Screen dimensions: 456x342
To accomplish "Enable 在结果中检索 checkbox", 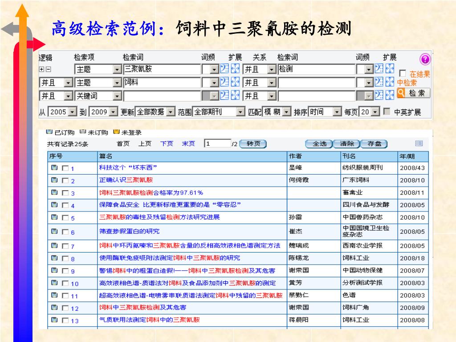I will click(403, 73).
